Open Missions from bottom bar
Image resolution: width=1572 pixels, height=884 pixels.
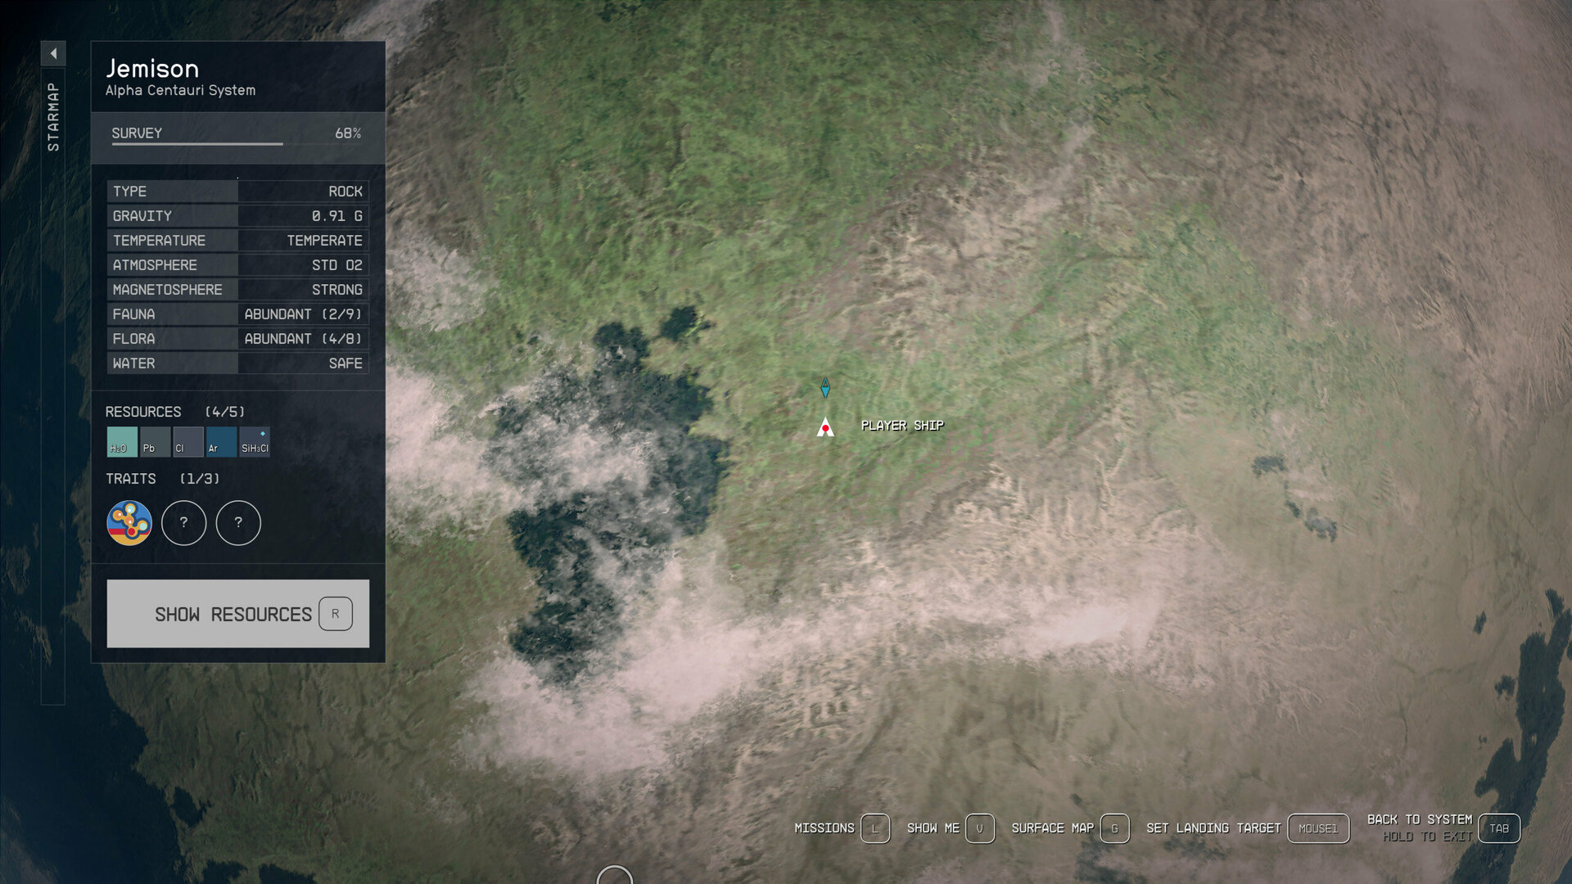pos(824,828)
